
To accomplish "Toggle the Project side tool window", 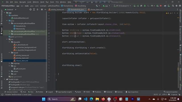I will tap(1, 31).
